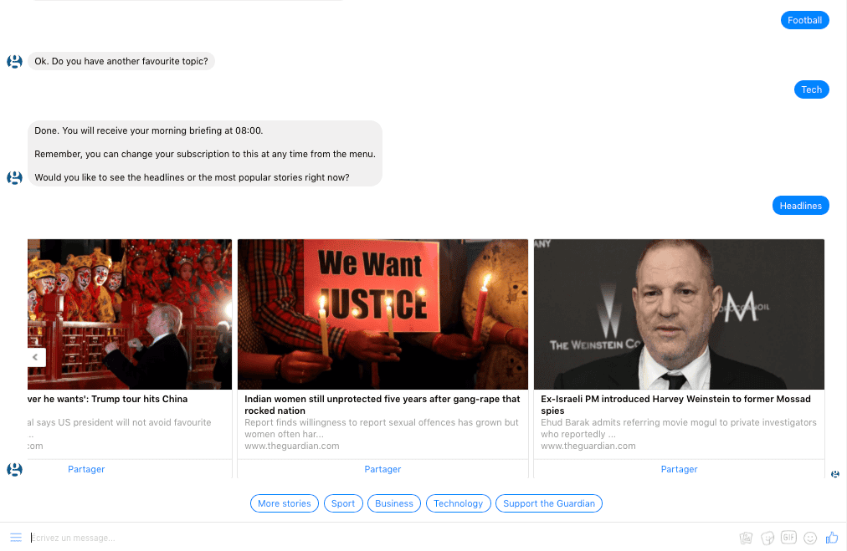Click Partager under Harvey Weinstein story
The image size is (847, 551).
click(679, 470)
